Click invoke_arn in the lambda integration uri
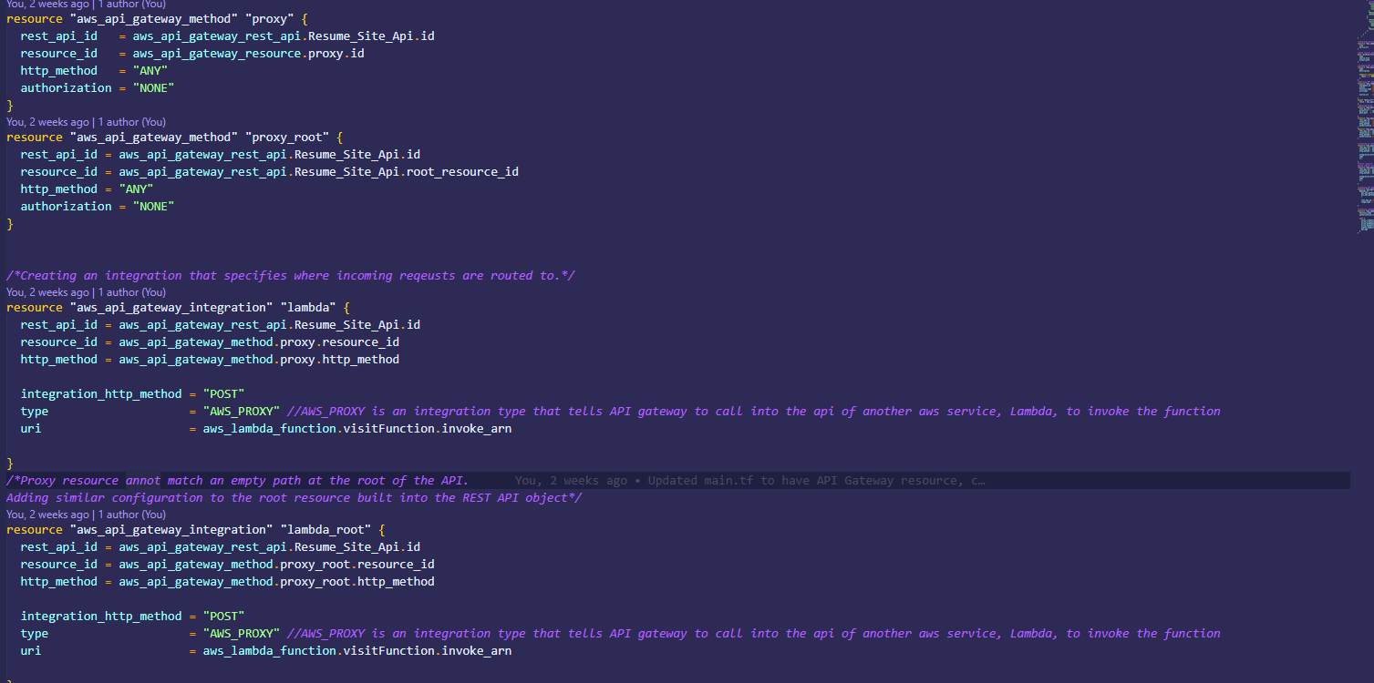The image size is (1374, 683). pyautogui.click(x=476, y=429)
